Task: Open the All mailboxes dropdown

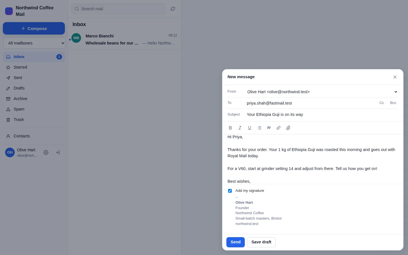Action: [34, 43]
